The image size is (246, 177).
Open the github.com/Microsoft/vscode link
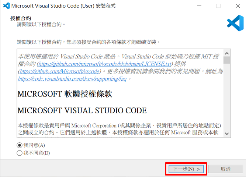coord(59,71)
